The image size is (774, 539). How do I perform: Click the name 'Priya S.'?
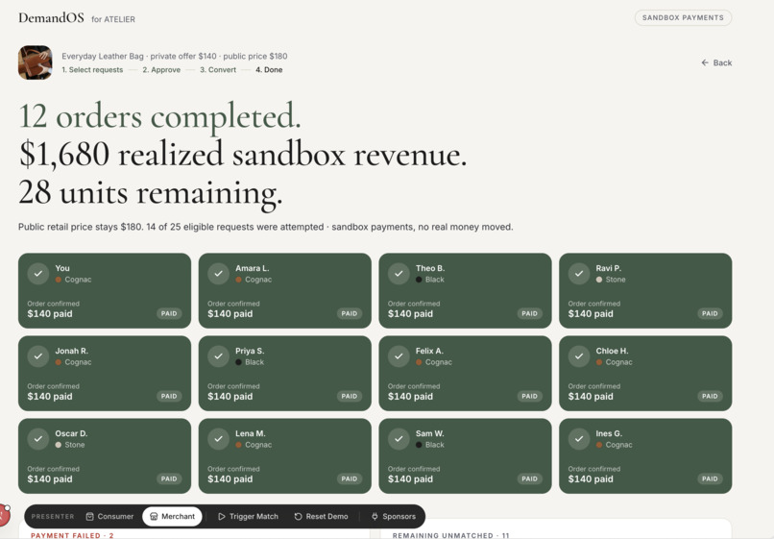point(250,351)
